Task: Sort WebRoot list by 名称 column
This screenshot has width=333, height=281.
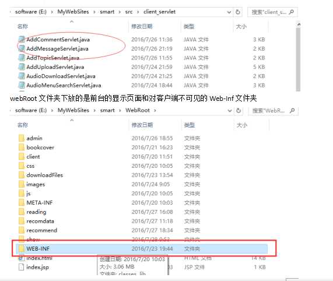Action: point(23,125)
